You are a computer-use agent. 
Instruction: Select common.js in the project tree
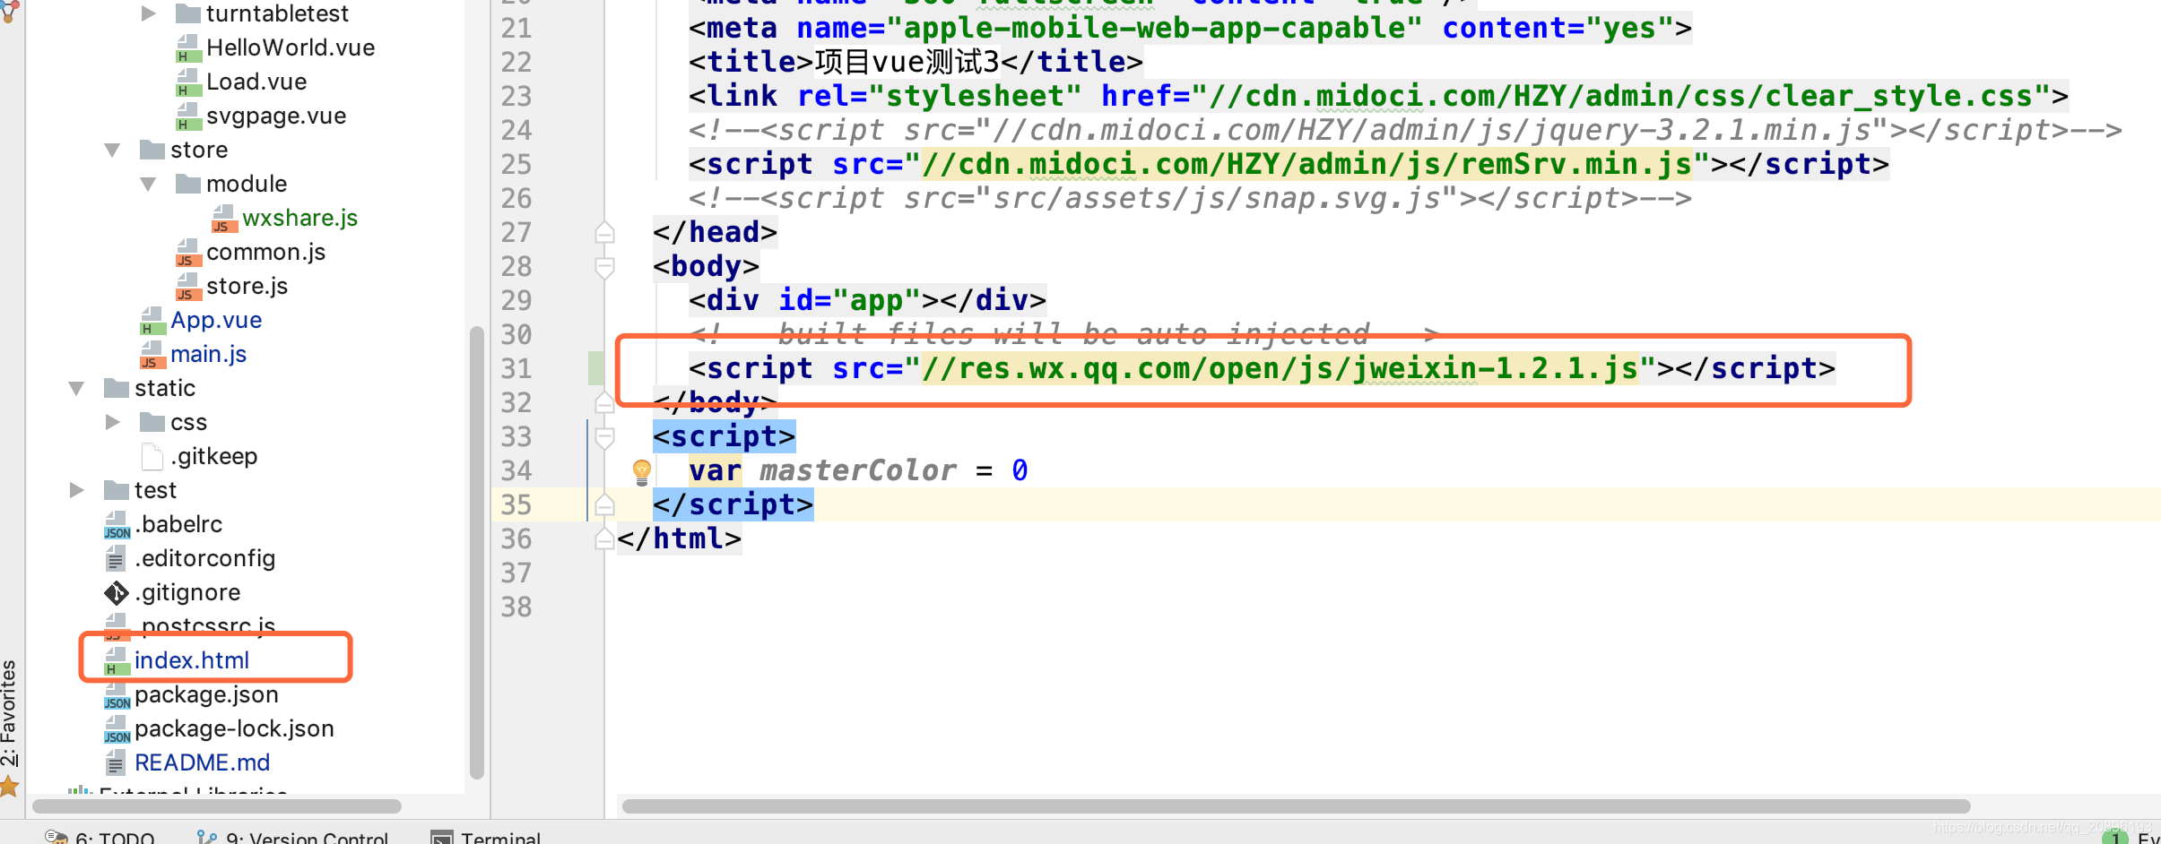click(x=265, y=252)
